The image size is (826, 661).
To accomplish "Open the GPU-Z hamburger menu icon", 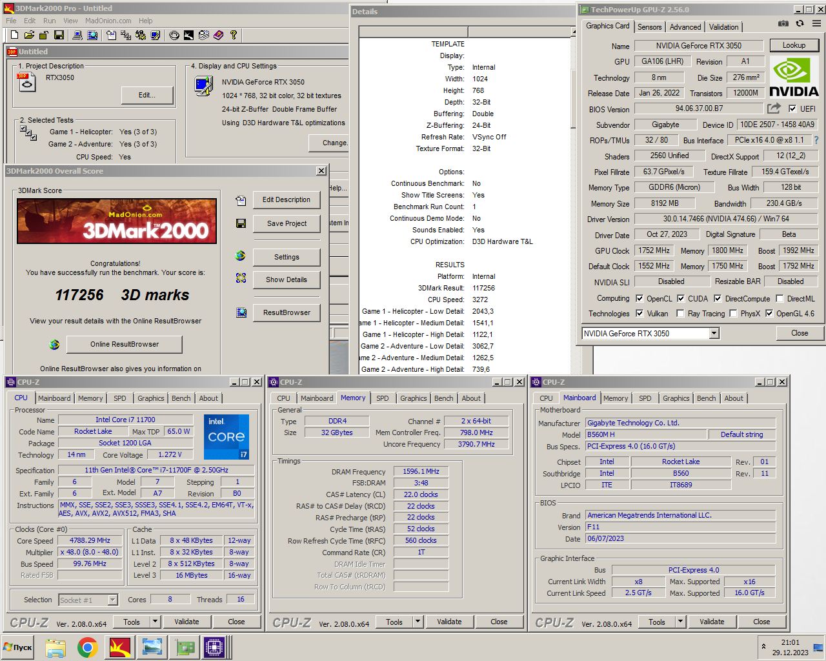I will pyautogui.click(x=816, y=23).
